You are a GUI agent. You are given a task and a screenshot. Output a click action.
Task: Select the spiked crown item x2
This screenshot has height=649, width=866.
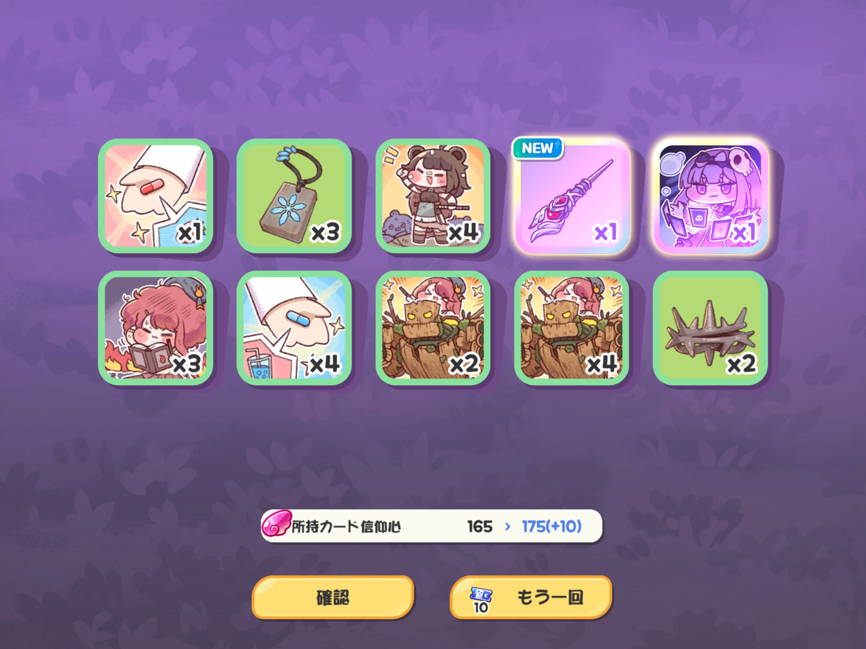coord(710,328)
